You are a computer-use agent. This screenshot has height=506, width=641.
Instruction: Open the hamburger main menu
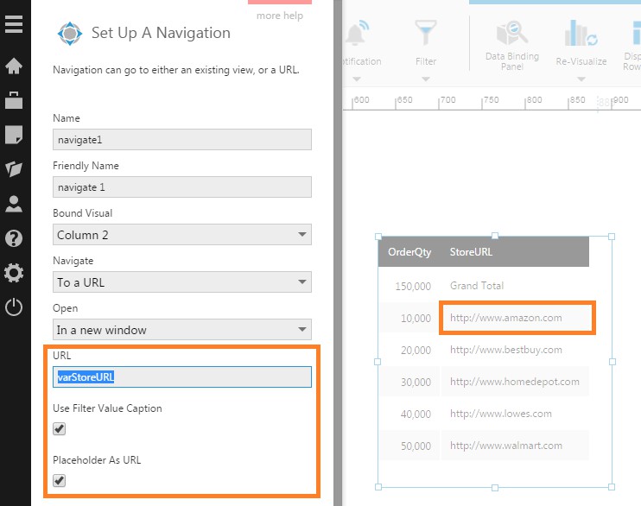(14, 24)
